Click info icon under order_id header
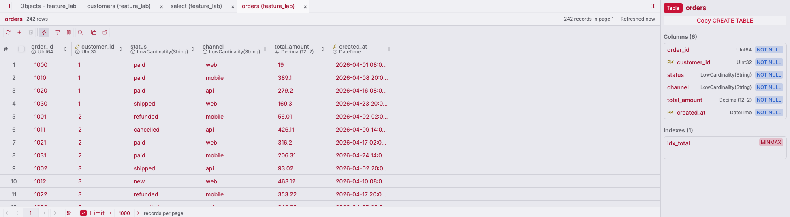 34,52
